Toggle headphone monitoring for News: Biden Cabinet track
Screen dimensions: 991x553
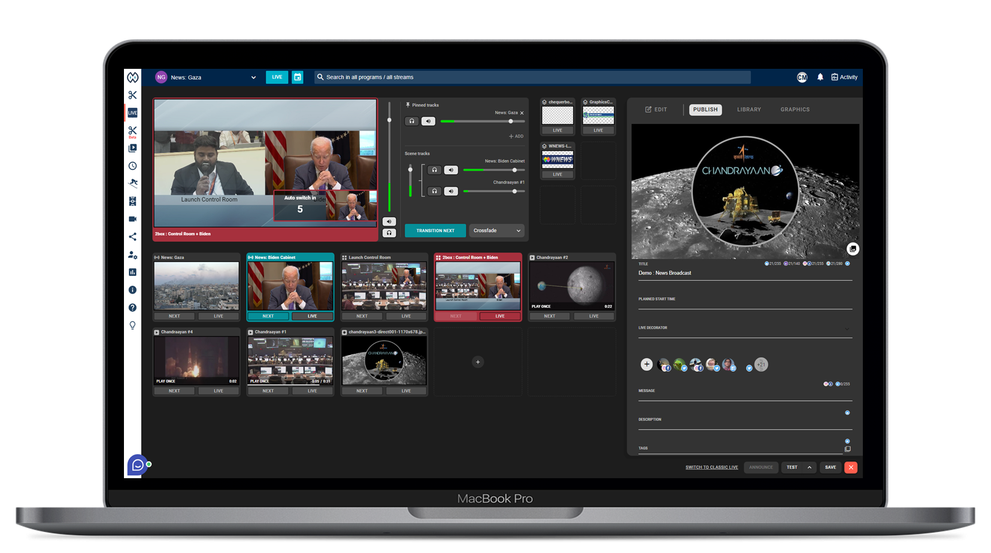click(x=435, y=170)
